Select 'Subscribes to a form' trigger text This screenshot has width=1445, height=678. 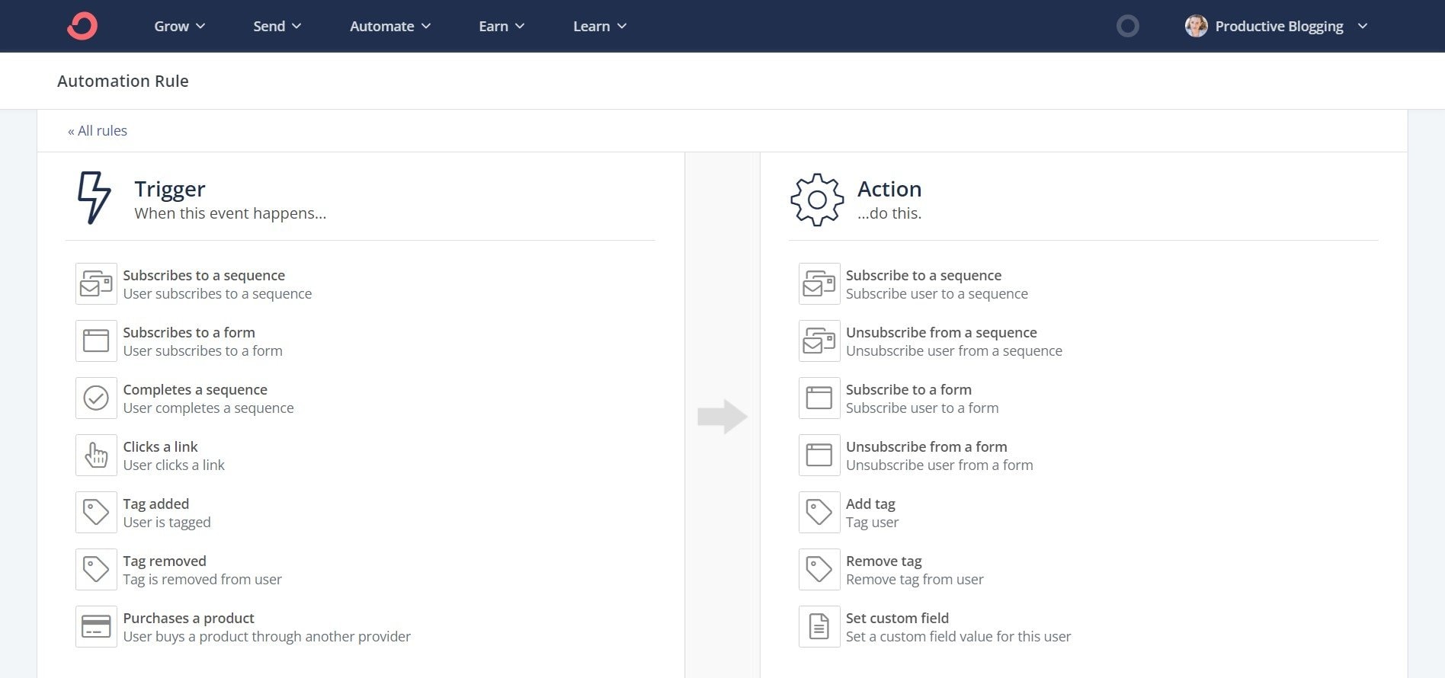(189, 332)
